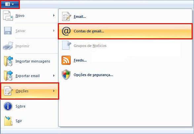194x134 pixels.
Task: Choose the Sair menu label
Action: [19, 121]
